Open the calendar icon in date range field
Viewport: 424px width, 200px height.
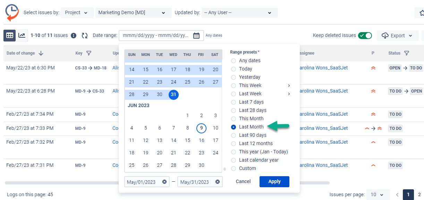click(196, 36)
